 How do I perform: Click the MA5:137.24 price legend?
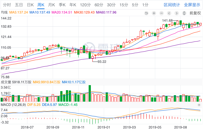(19, 13)
